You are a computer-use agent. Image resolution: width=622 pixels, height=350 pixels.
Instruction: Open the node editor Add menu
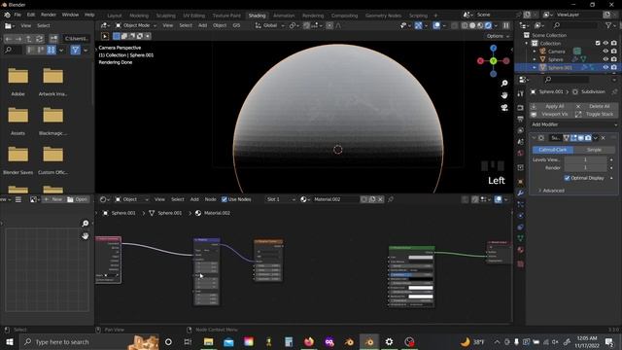coord(194,199)
